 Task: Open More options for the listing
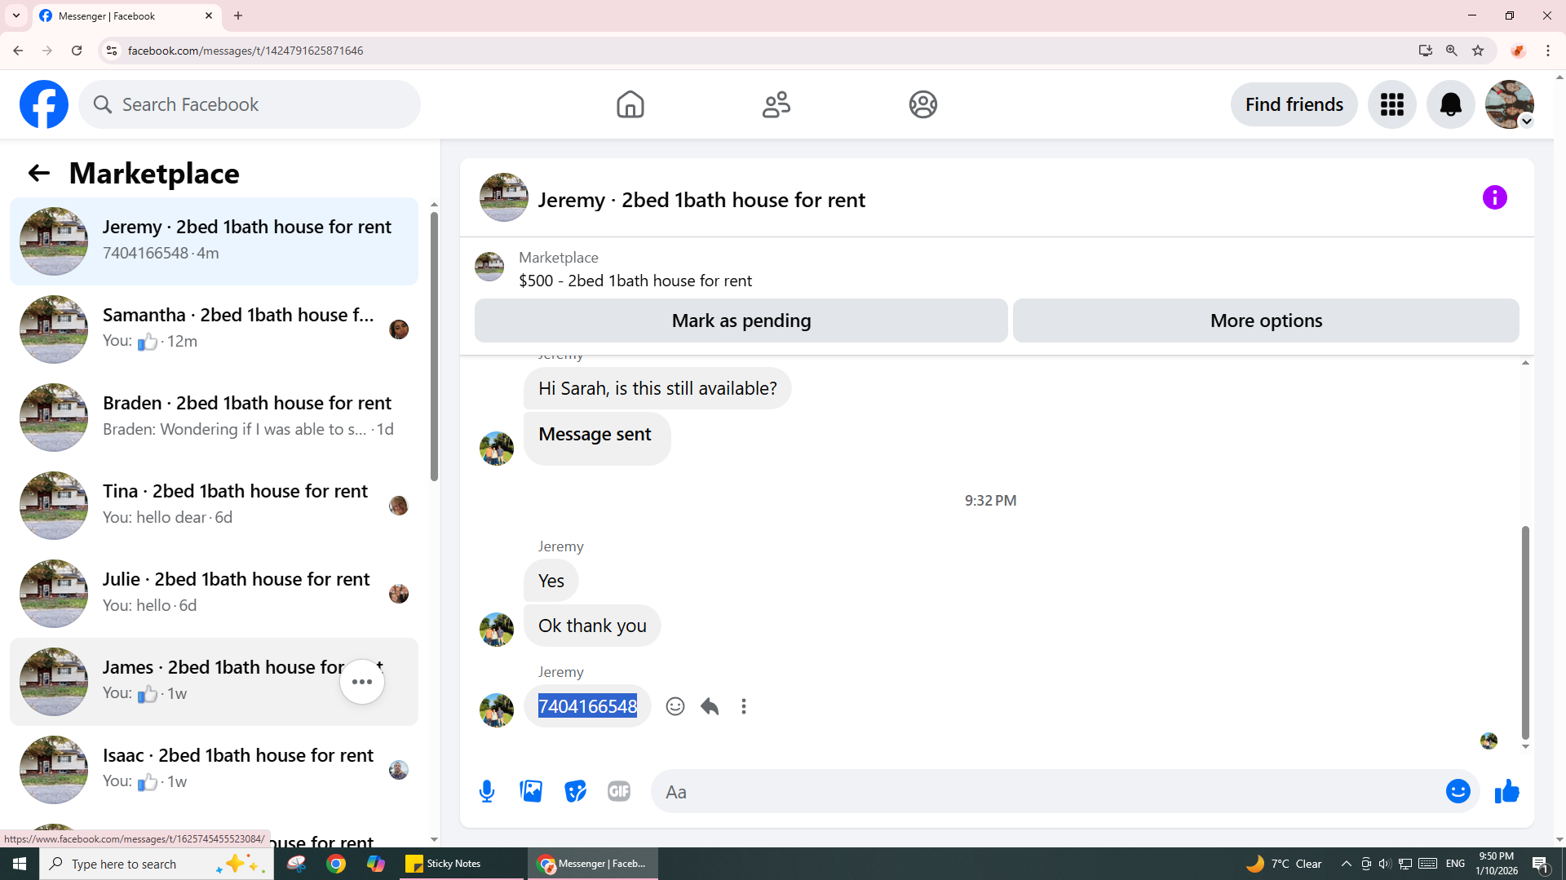(x=1266, y=321)
